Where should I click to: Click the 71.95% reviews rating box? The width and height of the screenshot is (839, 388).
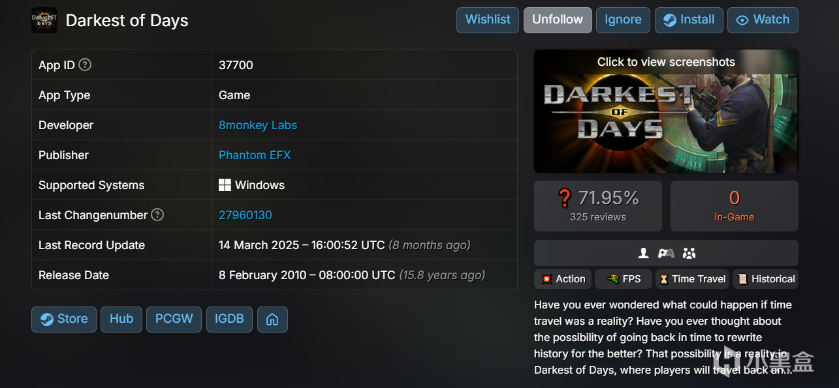coord(598,206)
